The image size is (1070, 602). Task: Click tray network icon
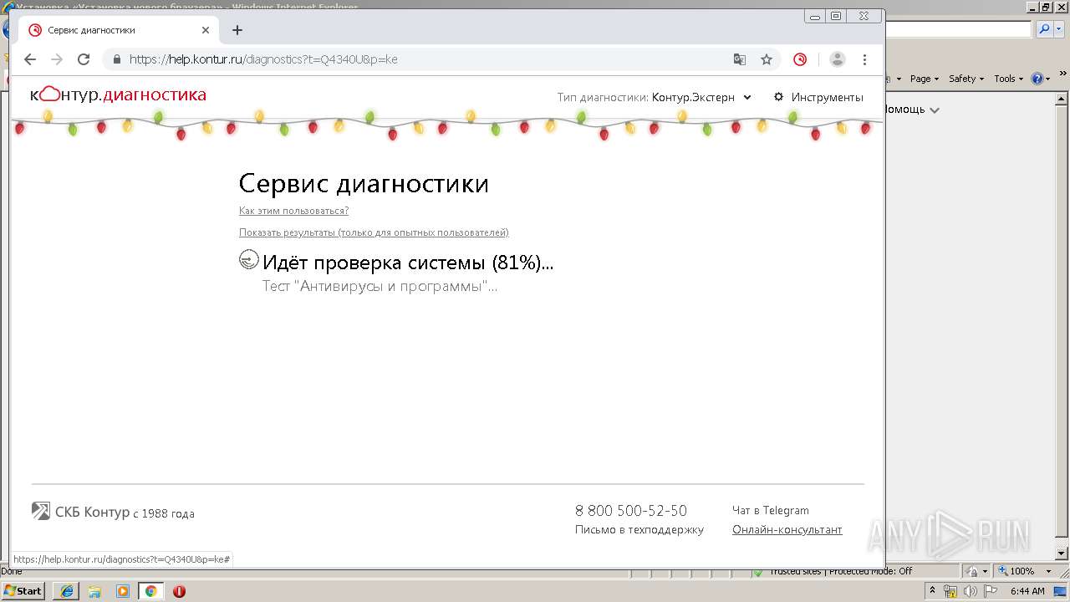coord(950,591)
